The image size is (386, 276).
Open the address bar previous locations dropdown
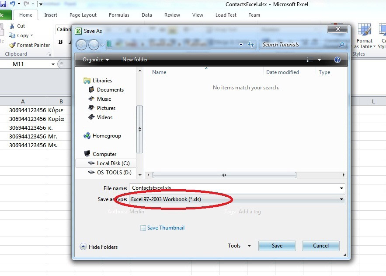(x=241, y=45)
